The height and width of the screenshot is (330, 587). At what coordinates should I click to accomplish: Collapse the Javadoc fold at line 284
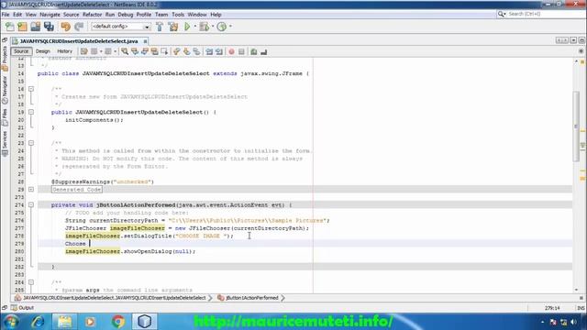[x=31, y=282]
